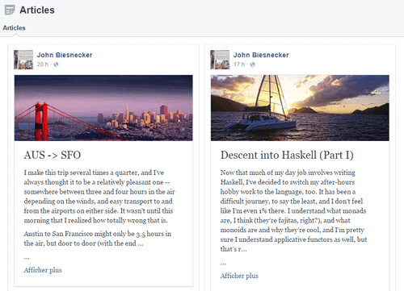Viewport: 404px width, 291px height.
Task: Click Afficher plus under the AUS -> SFO article
Action: 43,270
